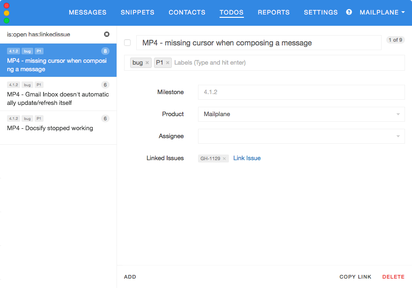Clear the search filter with the x icon
412x288 pixels.
coord(107,34)
